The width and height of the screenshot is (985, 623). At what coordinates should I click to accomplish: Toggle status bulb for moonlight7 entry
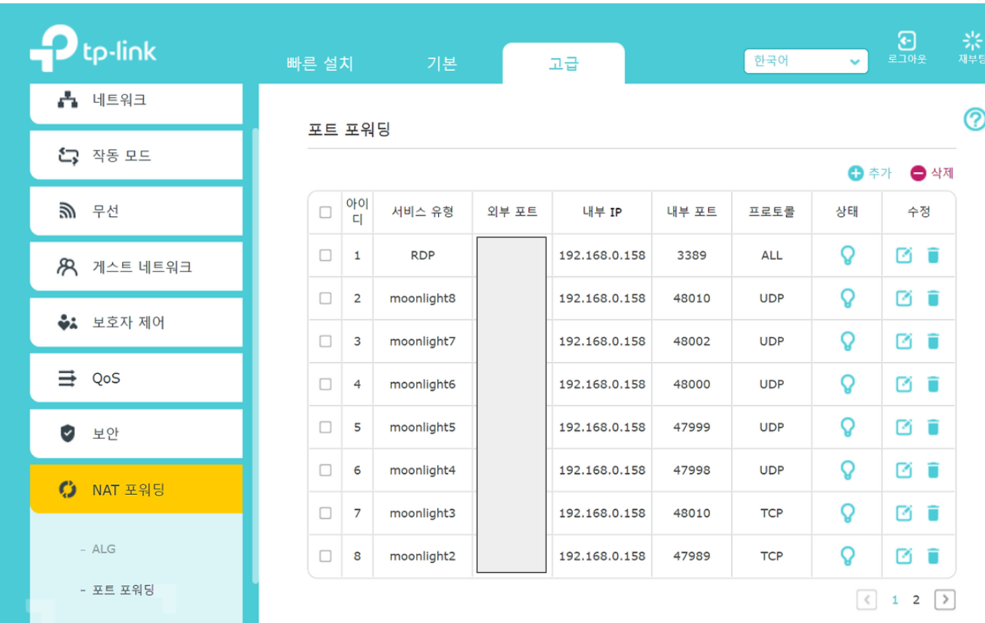tap(847, 341)
